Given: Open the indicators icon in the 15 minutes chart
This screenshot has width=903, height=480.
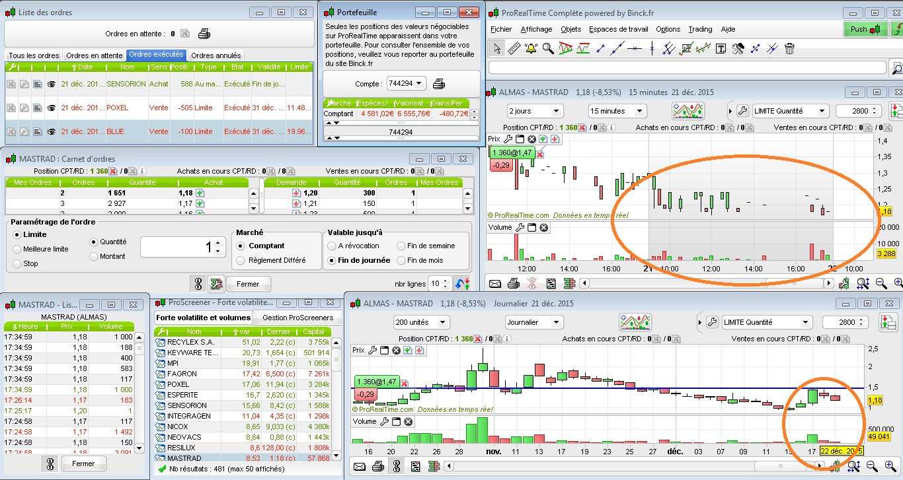Looking at the screenshot, I should 688,111.
